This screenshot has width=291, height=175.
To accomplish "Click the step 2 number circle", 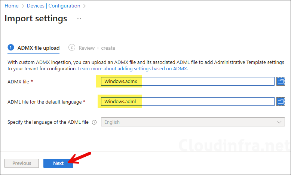I will [71, 47].
